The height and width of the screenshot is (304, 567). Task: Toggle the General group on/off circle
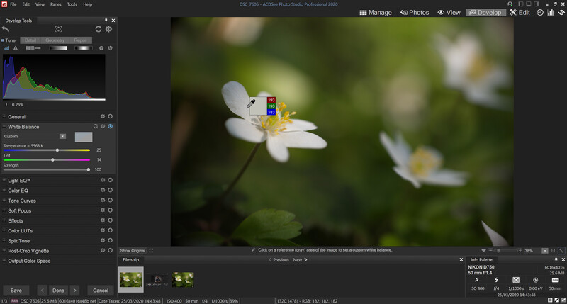(111, 116)
